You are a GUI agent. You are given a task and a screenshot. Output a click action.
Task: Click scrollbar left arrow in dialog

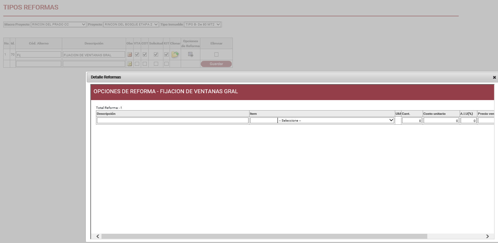98,236
